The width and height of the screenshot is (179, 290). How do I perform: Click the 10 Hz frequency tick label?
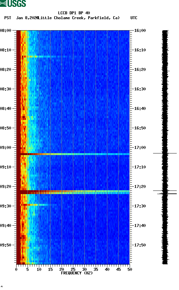coord(39,270)
